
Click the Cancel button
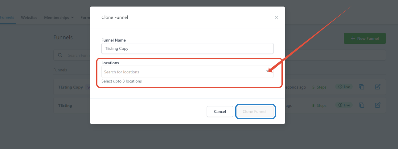click(x=220, y=111)
